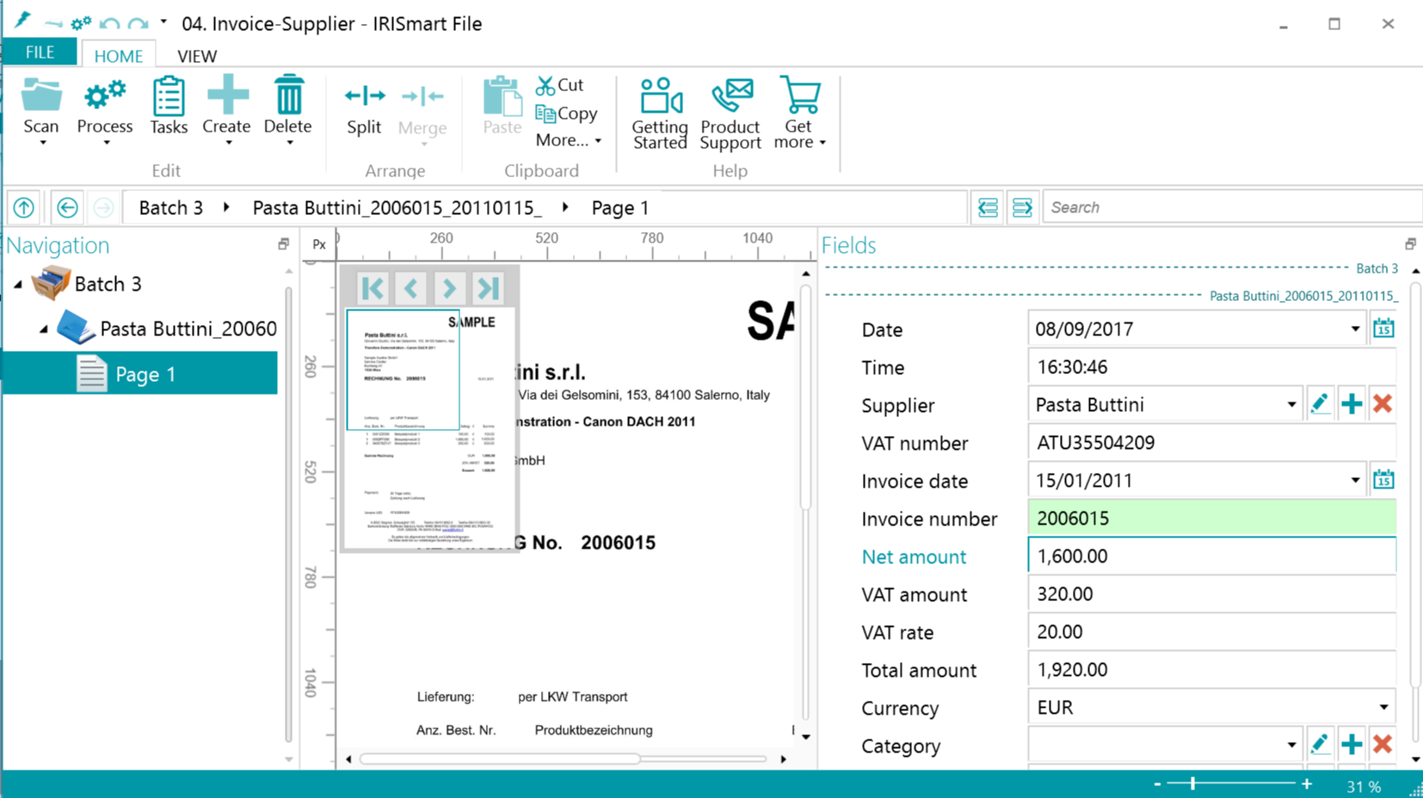The width and height of the screenshot is (1423, 798).
Task: Expand the Invoice date dropdown arrow
Action: 1355,481
